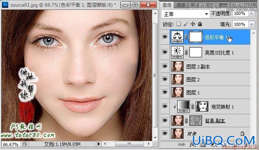Hide the 亮度/对比度 1 layer via eye
The height and width of the screenshot is (150, 259).
pyautogui.click(x=165, y=52)
